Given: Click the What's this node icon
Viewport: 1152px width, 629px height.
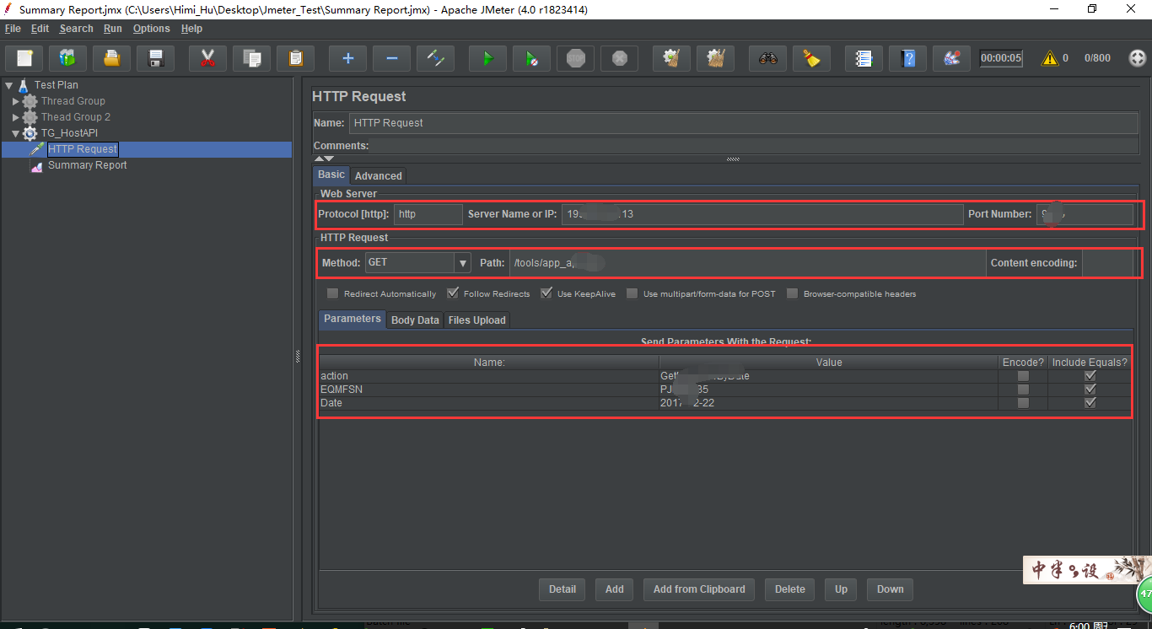Looking at the screenshot, I should pos(951,58).
